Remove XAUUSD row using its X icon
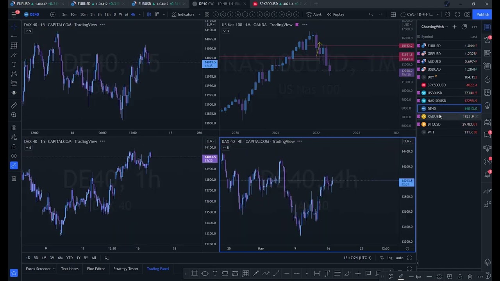The width and height of the screenshot is (500, 281). click(x=477, y=116)
